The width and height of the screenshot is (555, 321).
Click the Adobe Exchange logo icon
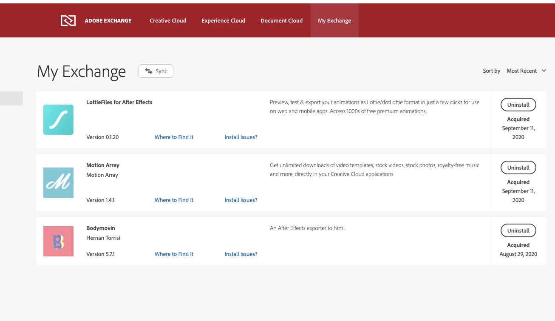pos(68,20)
